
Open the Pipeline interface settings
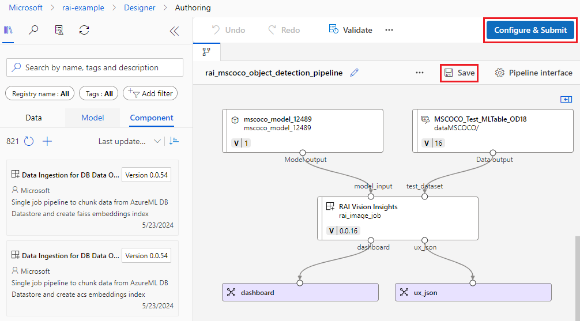coord(533,73)
